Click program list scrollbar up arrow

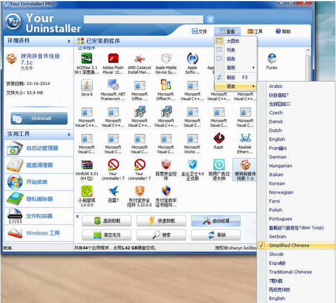click(x=308, y=50)
